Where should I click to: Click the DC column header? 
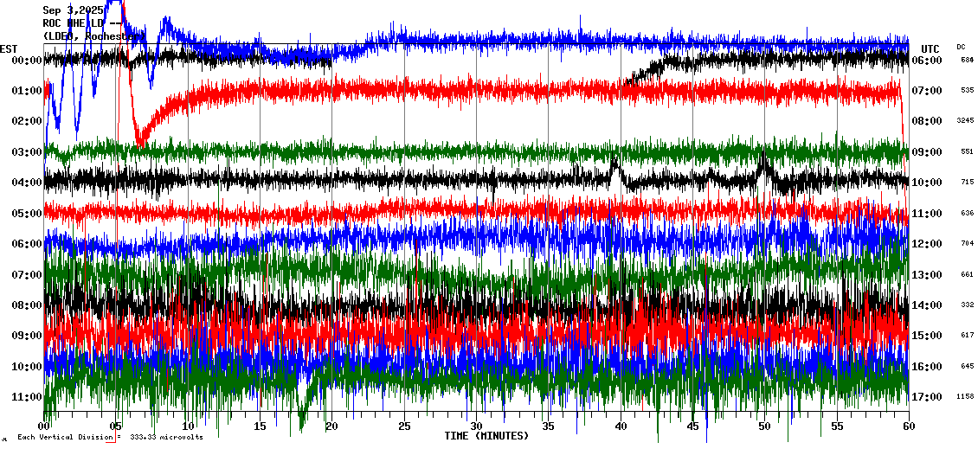(x=961, y=47)
